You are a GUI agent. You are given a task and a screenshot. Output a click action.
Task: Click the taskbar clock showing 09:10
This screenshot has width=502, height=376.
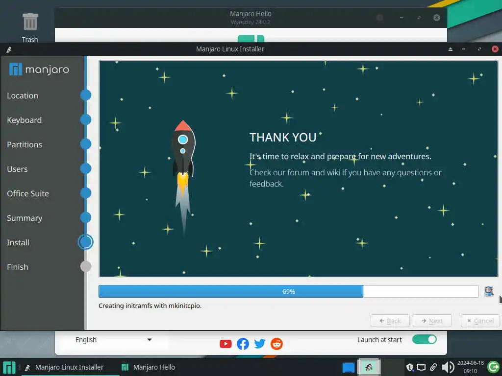click(x=470, y=367)
